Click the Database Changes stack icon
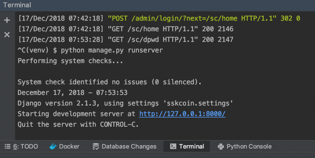The height and width of the screenshot is (158, 315). tap(96, 147)
